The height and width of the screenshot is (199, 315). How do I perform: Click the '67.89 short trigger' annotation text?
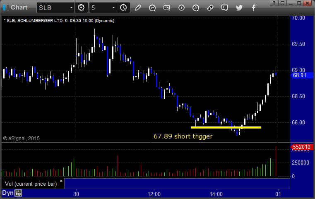[x=183, y=136]
